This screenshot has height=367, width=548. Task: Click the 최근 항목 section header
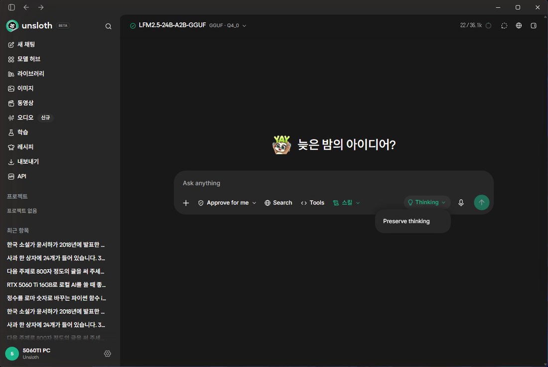click(x=18, y=230)
